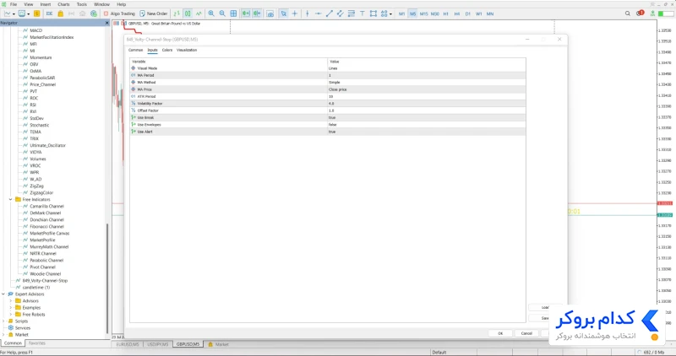The width and height of the screenshot is (676, 356).
Task: Click the green connection status icon
Action: (652, 13)
